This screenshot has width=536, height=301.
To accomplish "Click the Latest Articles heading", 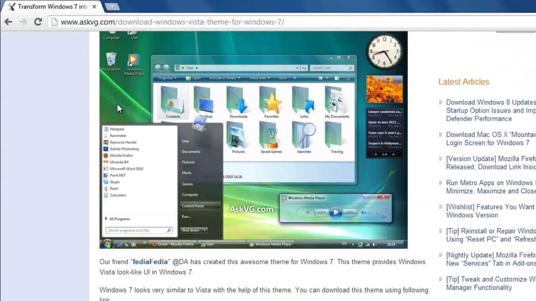I will 464,82.
